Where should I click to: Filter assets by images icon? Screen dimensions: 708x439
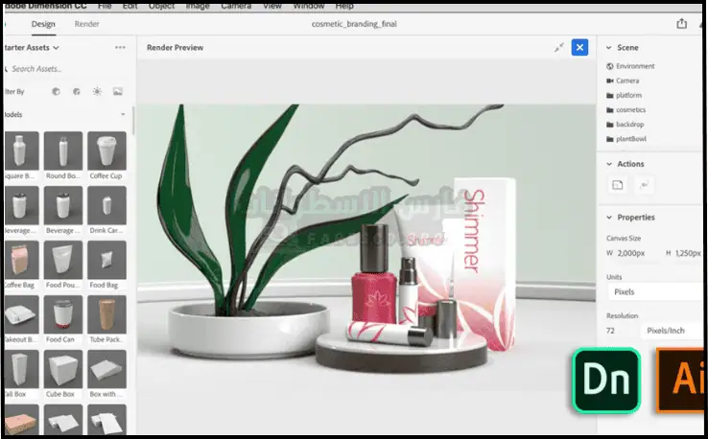click(x=118, y=91)
